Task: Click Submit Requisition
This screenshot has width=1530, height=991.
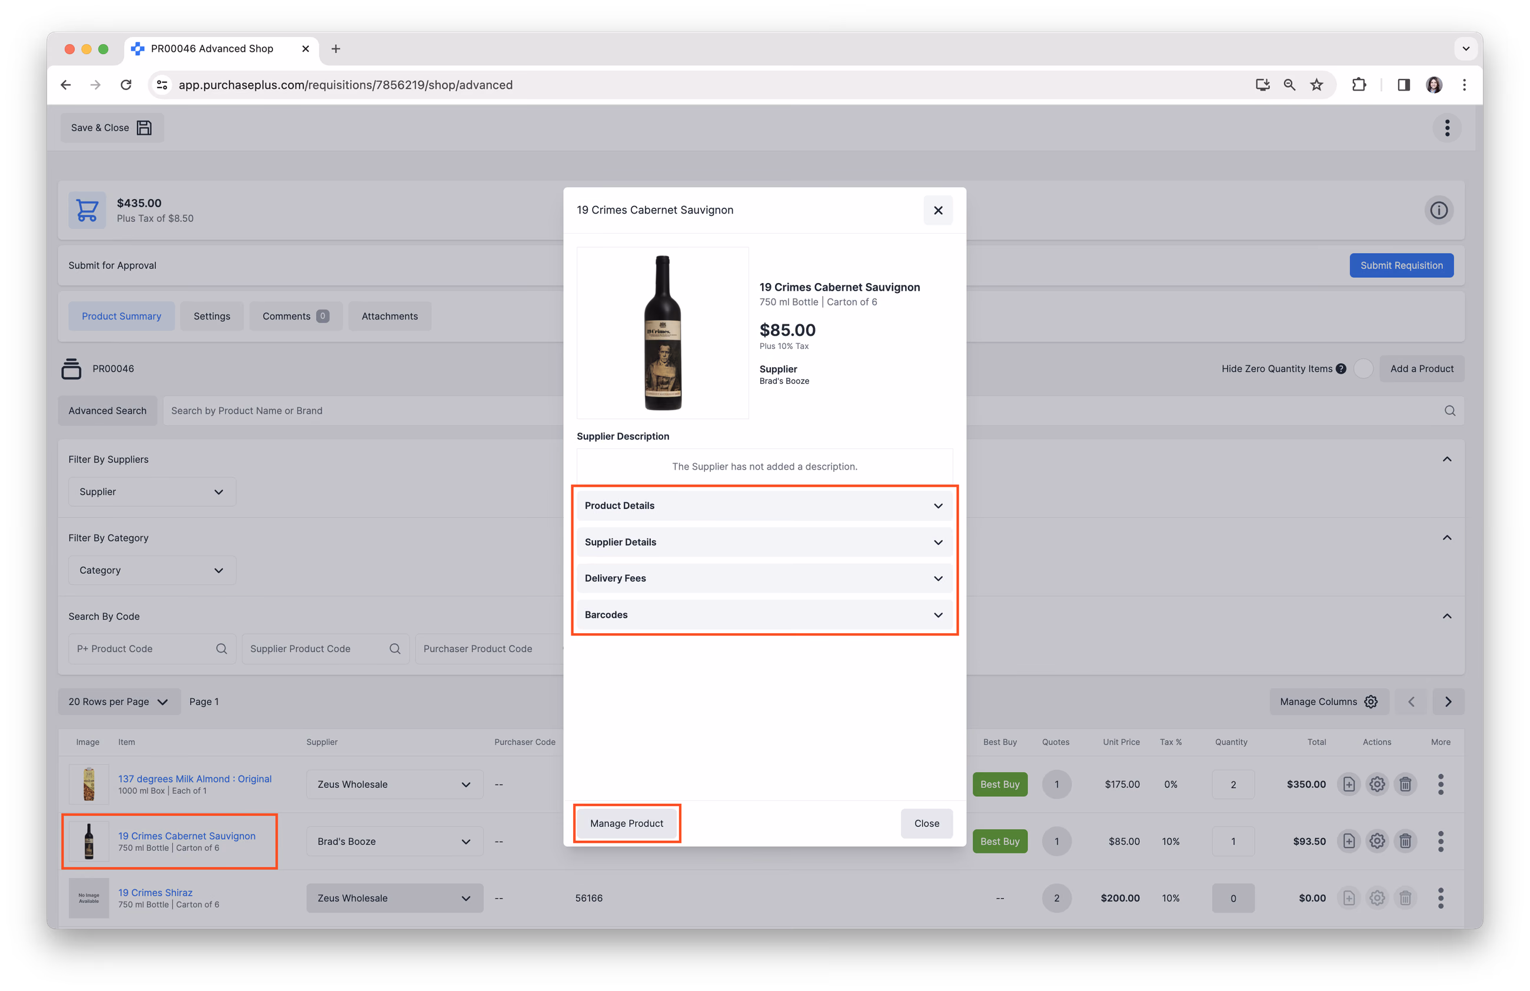Action: pos(1402,265)
